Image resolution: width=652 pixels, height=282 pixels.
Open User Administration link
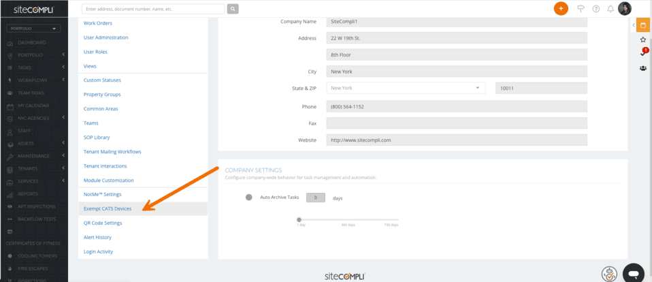(x=106, y=37)
